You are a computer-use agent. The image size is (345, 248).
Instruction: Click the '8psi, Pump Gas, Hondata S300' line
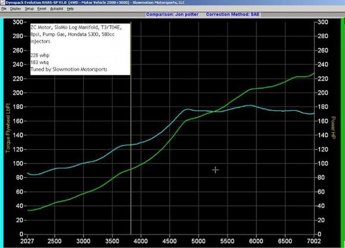point(73,35)
